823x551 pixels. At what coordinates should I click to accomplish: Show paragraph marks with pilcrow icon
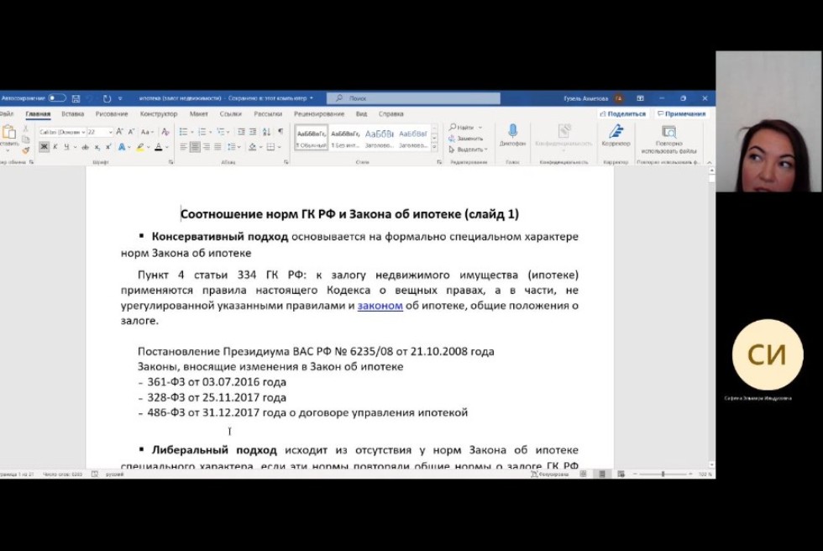[x=280, y=132]
